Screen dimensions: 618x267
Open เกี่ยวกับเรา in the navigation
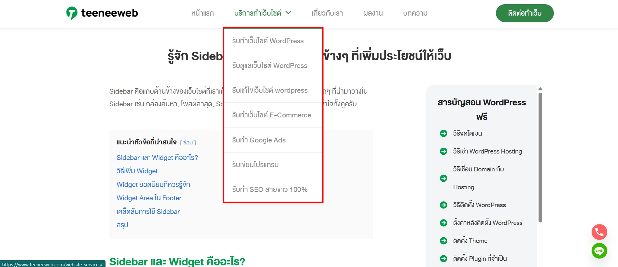(327, 13)
